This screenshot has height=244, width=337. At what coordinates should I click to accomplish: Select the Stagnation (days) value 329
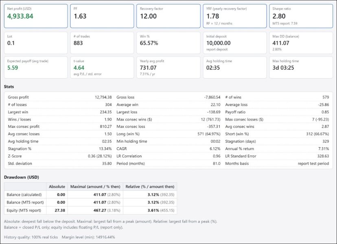326,142
